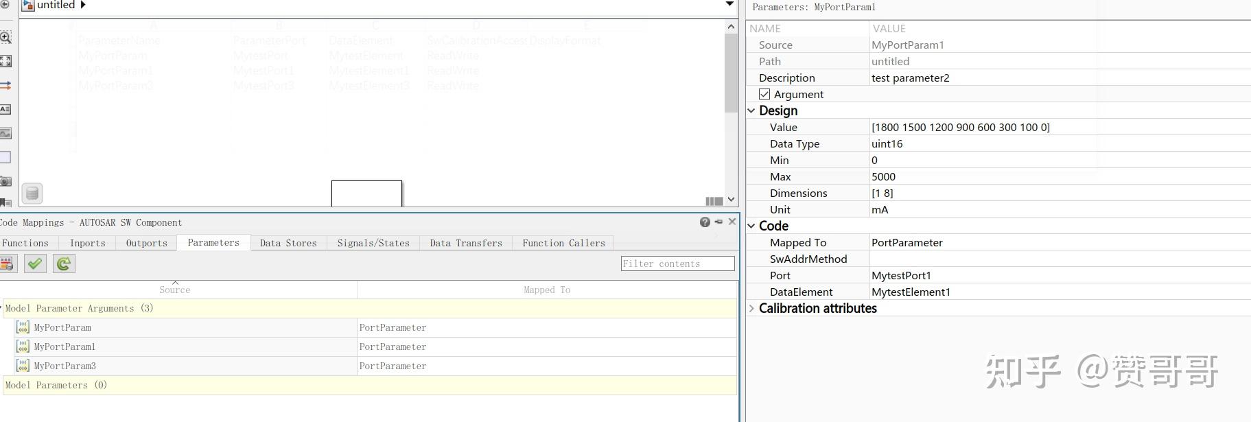This screenshot has width=1251, height=422.
Task: Select the MyPortParam1 row name
Action: pos(65,347)
